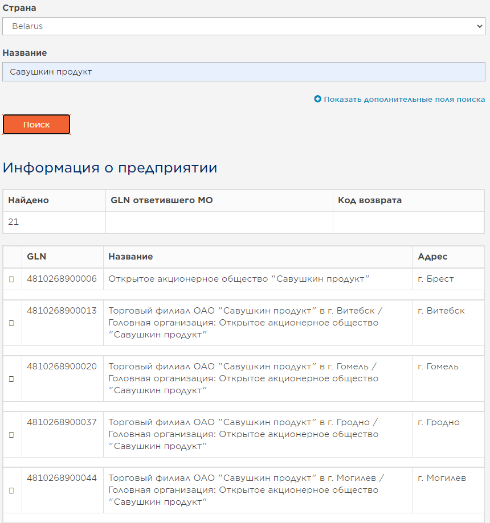Open link for GLN 4810268900044

point(62,478)
